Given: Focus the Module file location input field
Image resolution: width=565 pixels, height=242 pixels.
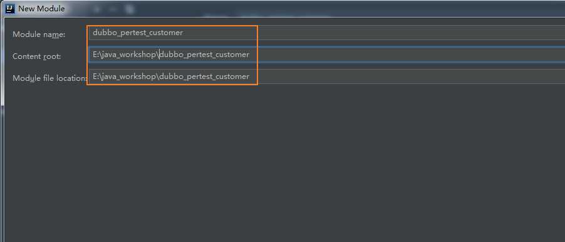Looking at the screenshot, I should (327, 76).
